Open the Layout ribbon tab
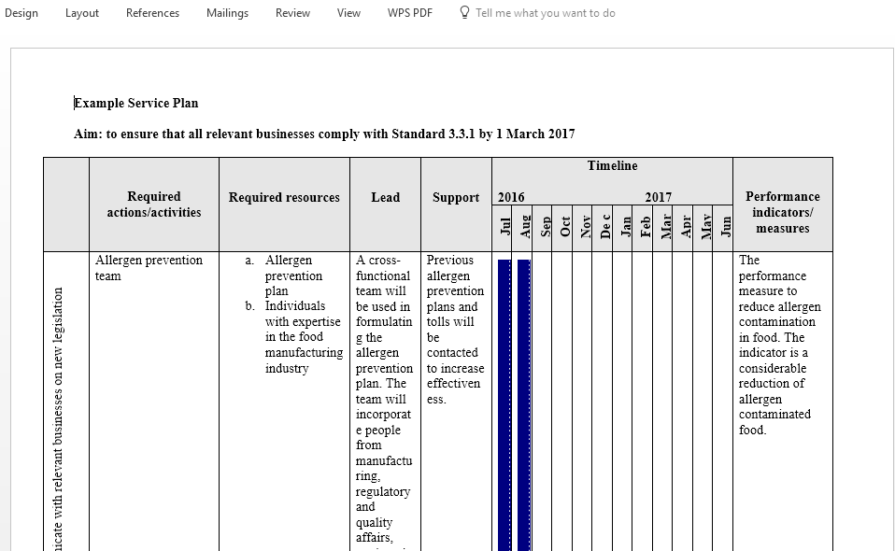The image size is (895, 551). [81, 12]
